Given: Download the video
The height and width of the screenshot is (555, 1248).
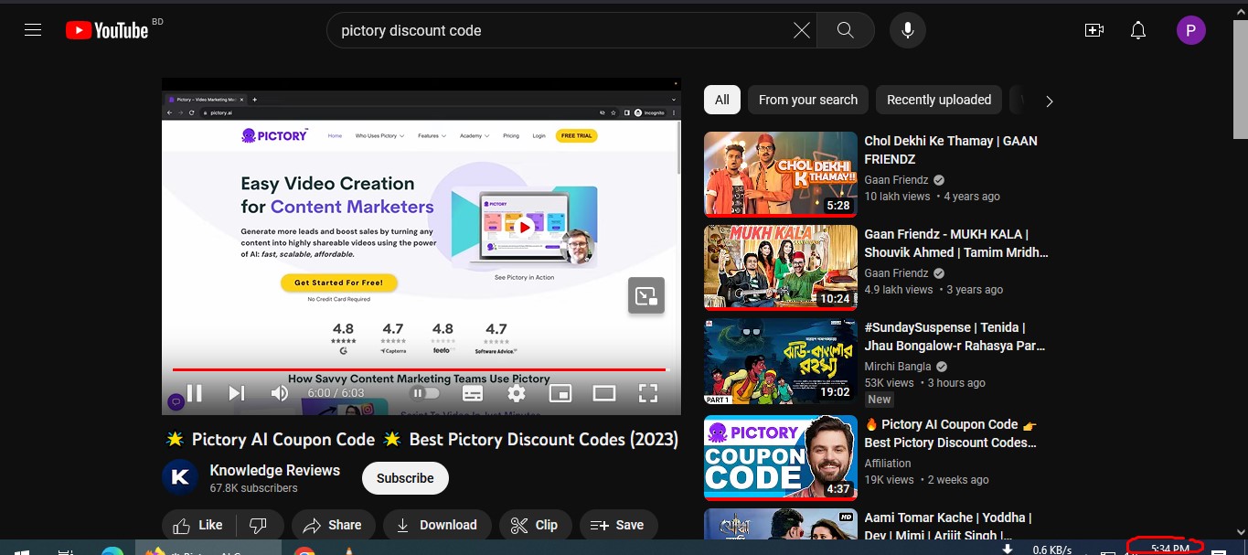Looking at the screenshot, I should pos(437,525).
